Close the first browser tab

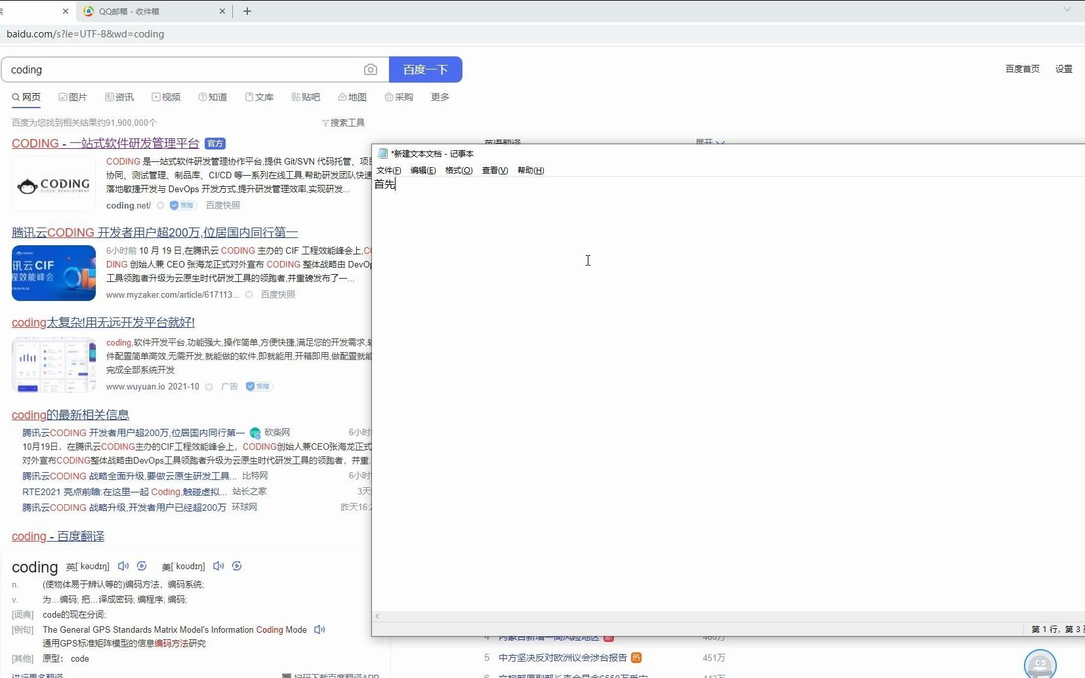65,11
